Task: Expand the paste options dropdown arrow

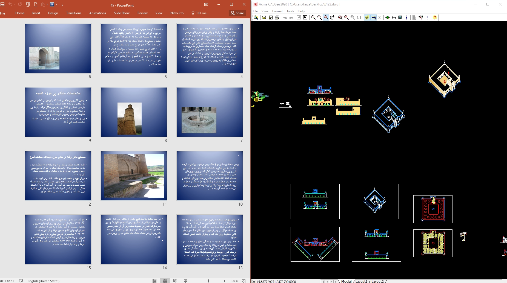Action: 47,4
